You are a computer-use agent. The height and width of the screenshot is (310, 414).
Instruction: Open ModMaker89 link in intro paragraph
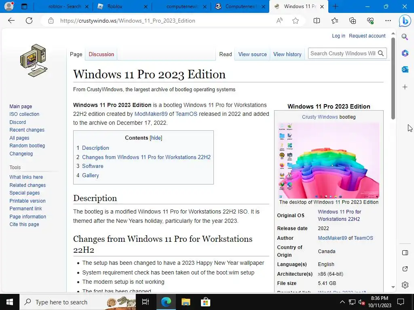click(x=151, y=114)
